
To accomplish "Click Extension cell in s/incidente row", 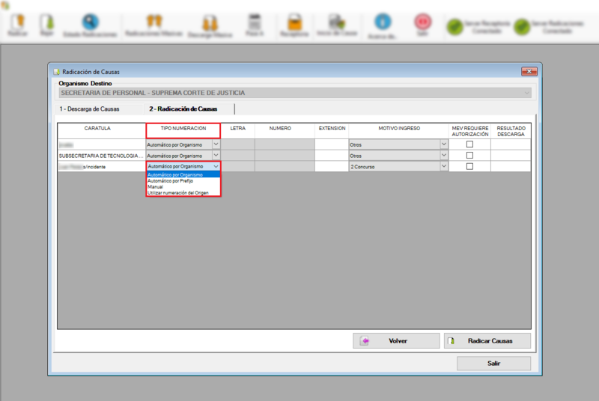I will tap(332, 166).
